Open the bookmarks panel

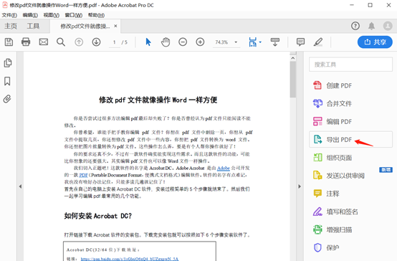[7, 81]
